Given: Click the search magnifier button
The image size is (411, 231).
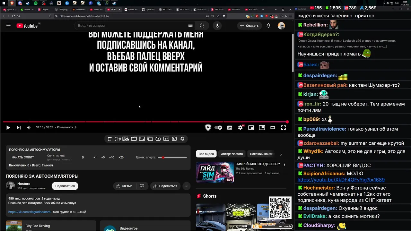Looking at the screenshot, I should coord(202,26).
